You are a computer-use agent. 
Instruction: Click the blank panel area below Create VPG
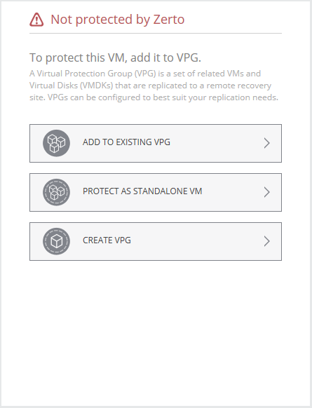[156, 333]
